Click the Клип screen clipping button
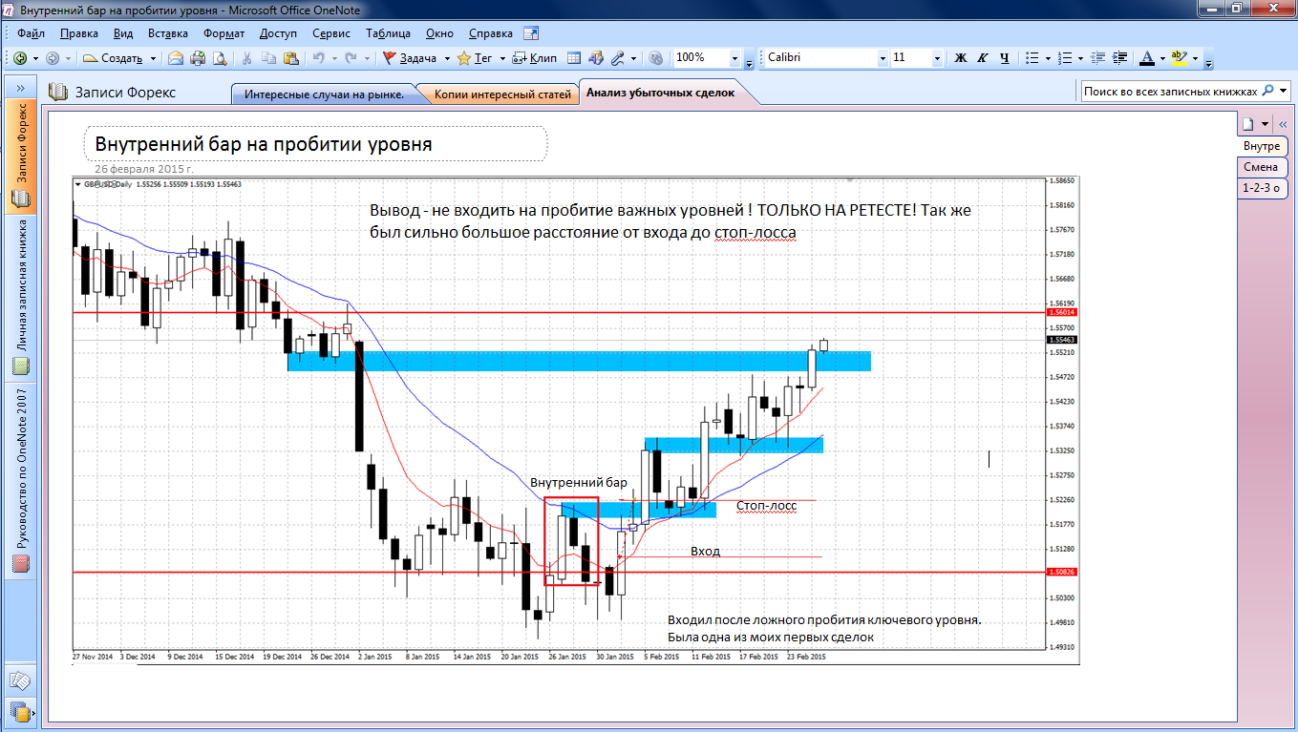Screen dimensions: 1298x732 [x=535, y=58]
